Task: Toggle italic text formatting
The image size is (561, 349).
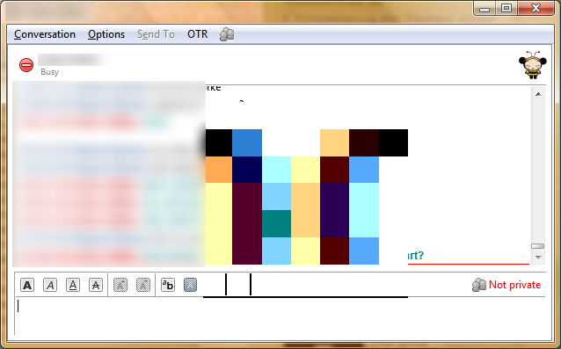Action: coord(50,285)
